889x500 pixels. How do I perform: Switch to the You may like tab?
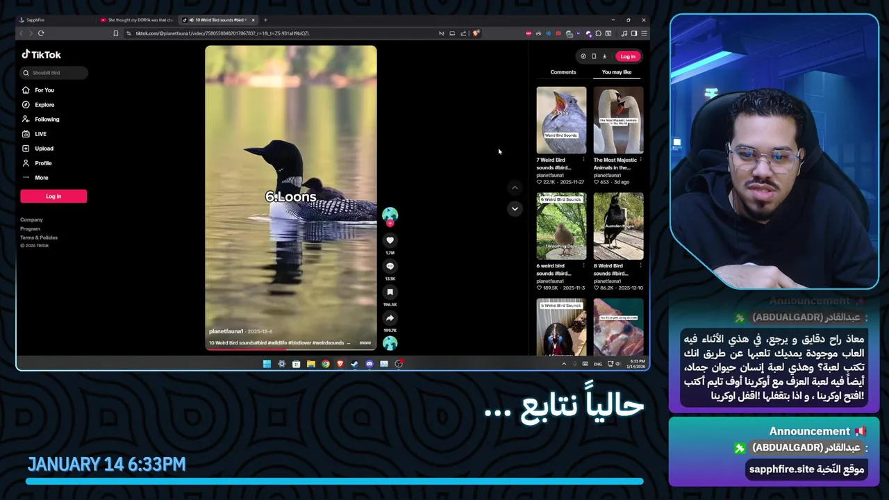click(x=617, y=72)
